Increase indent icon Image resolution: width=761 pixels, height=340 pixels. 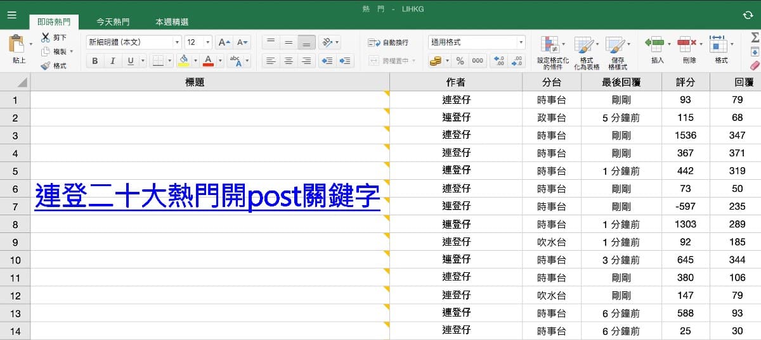[x=345, y=61]
